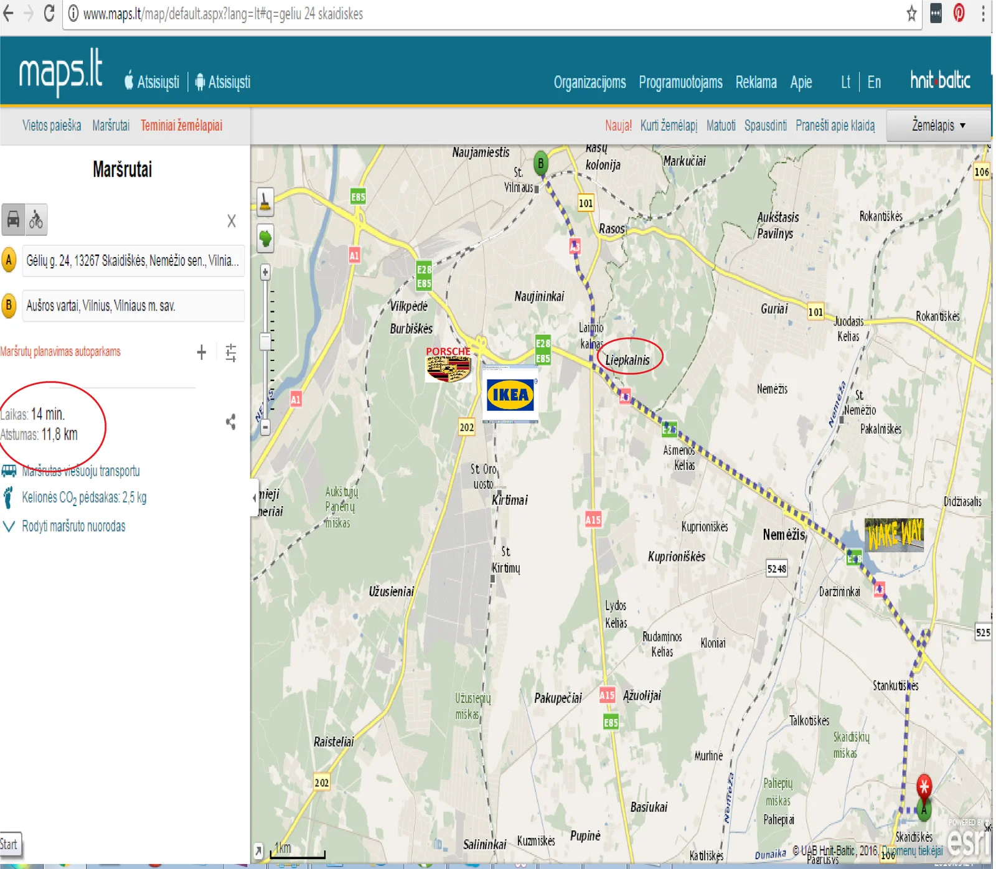
Task: Open the Žemėlapis map type dropdown
Action: tap(938, 125)
